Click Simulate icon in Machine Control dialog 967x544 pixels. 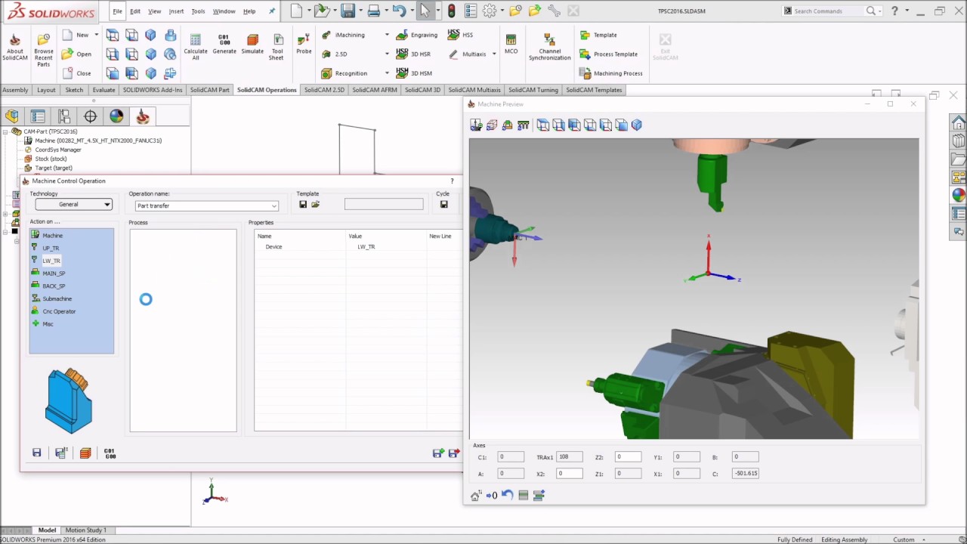click(x=85, y=453)
